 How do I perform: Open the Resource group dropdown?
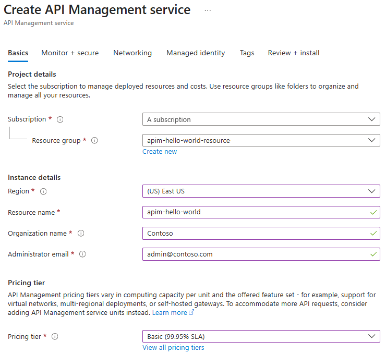[x=261, y=140]
